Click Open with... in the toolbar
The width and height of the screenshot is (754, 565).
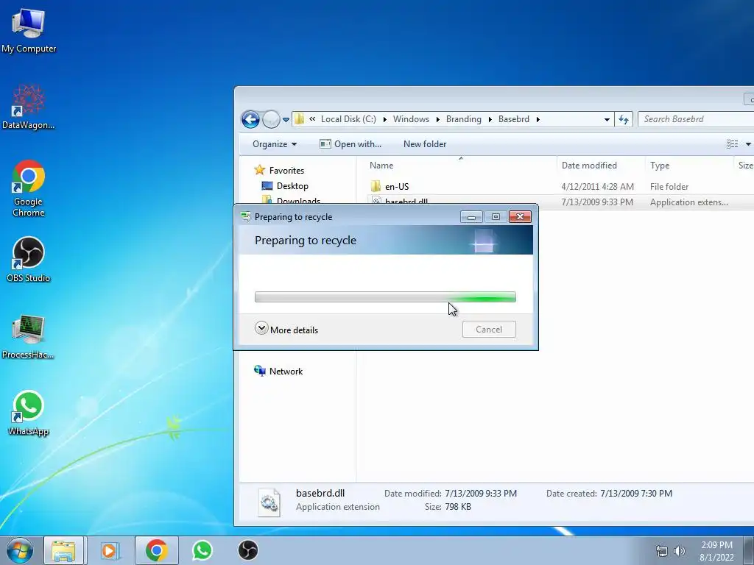point(350,144)
